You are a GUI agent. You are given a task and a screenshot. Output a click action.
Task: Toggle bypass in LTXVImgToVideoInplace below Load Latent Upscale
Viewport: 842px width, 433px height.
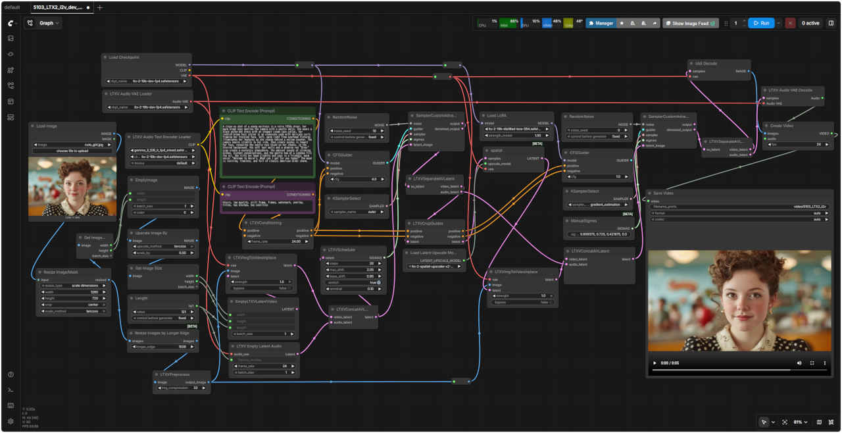[x=522, y=302]
